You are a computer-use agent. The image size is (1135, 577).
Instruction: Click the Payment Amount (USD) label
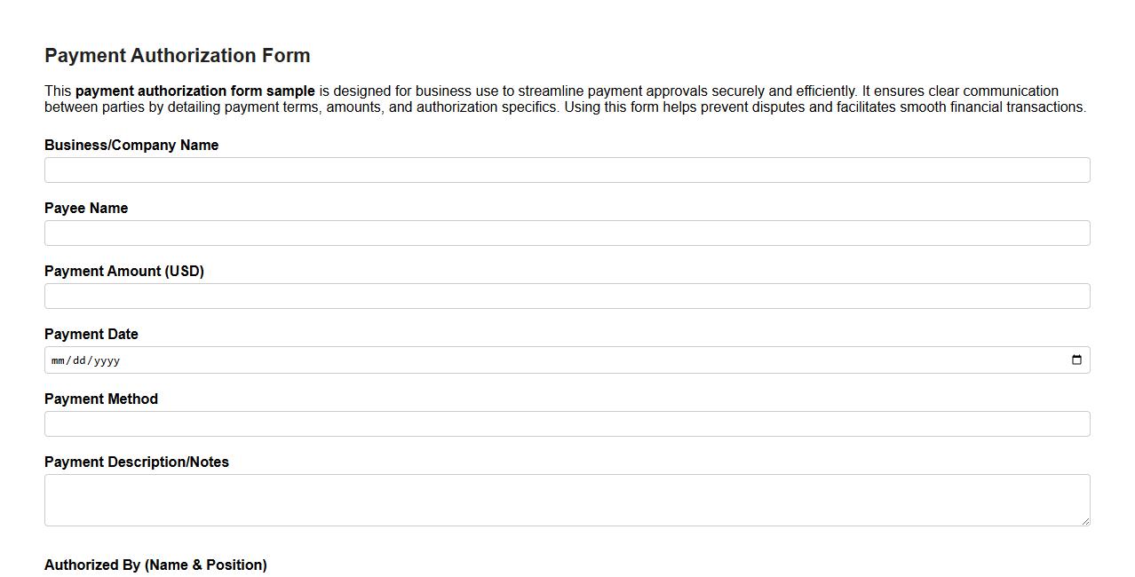click(x=123, y=271)
